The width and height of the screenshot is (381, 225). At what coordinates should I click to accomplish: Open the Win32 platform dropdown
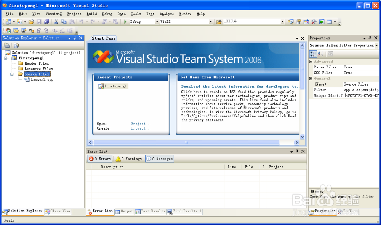(211, 22)
